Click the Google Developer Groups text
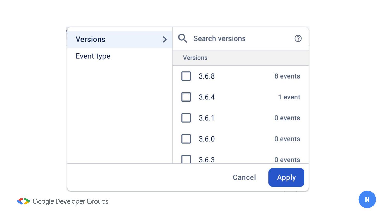 [x=70, y=201]
